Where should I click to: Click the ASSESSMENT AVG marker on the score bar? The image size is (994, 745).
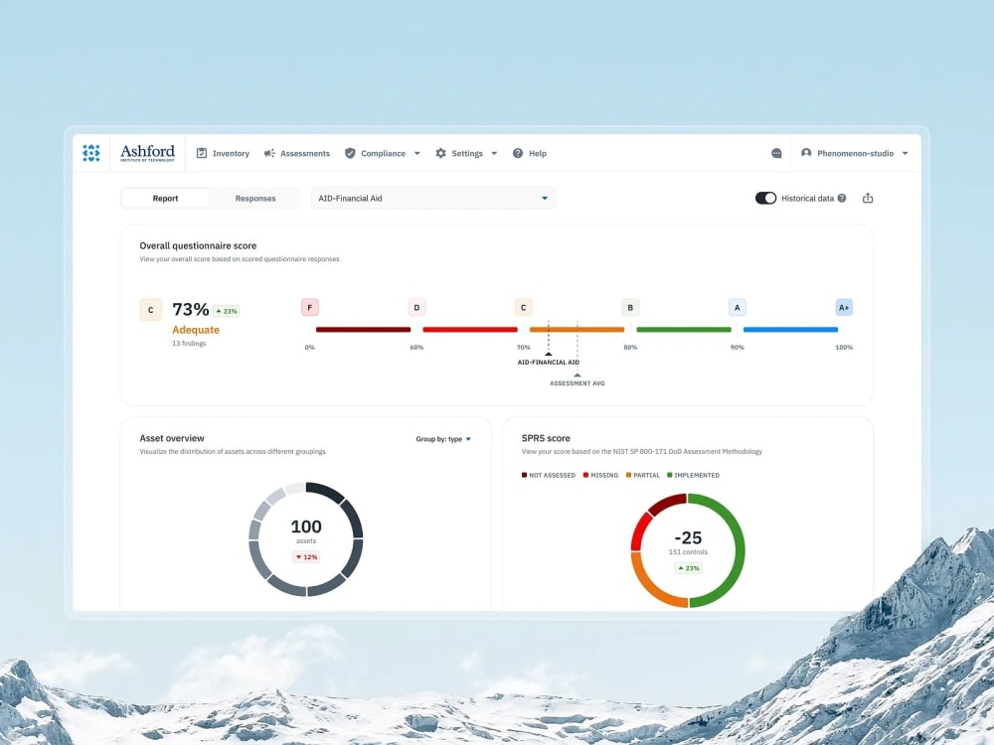pyautogui.click(x=578, y=375)
